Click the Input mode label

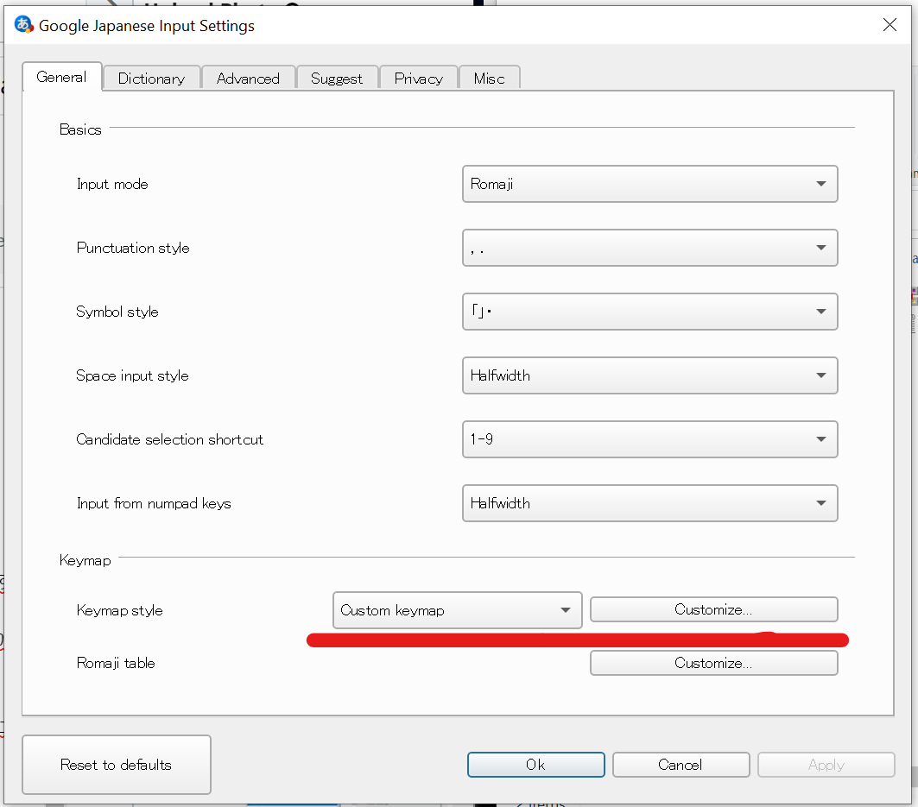112,184
